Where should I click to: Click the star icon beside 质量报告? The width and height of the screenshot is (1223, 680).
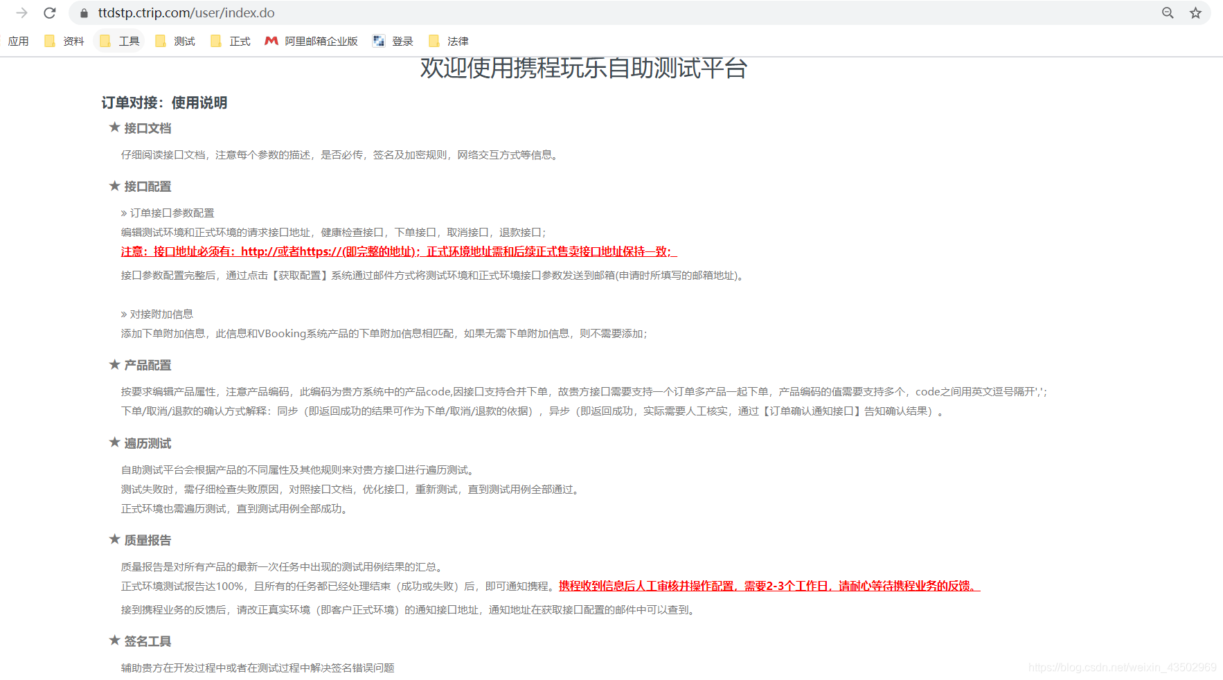[115, 539]
